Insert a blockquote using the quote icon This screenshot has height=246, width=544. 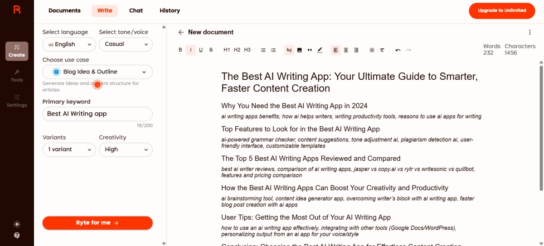[x=310, y=50]
